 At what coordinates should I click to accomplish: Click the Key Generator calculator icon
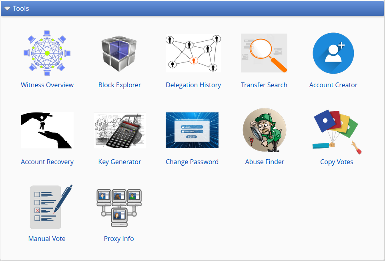[120, 130]
